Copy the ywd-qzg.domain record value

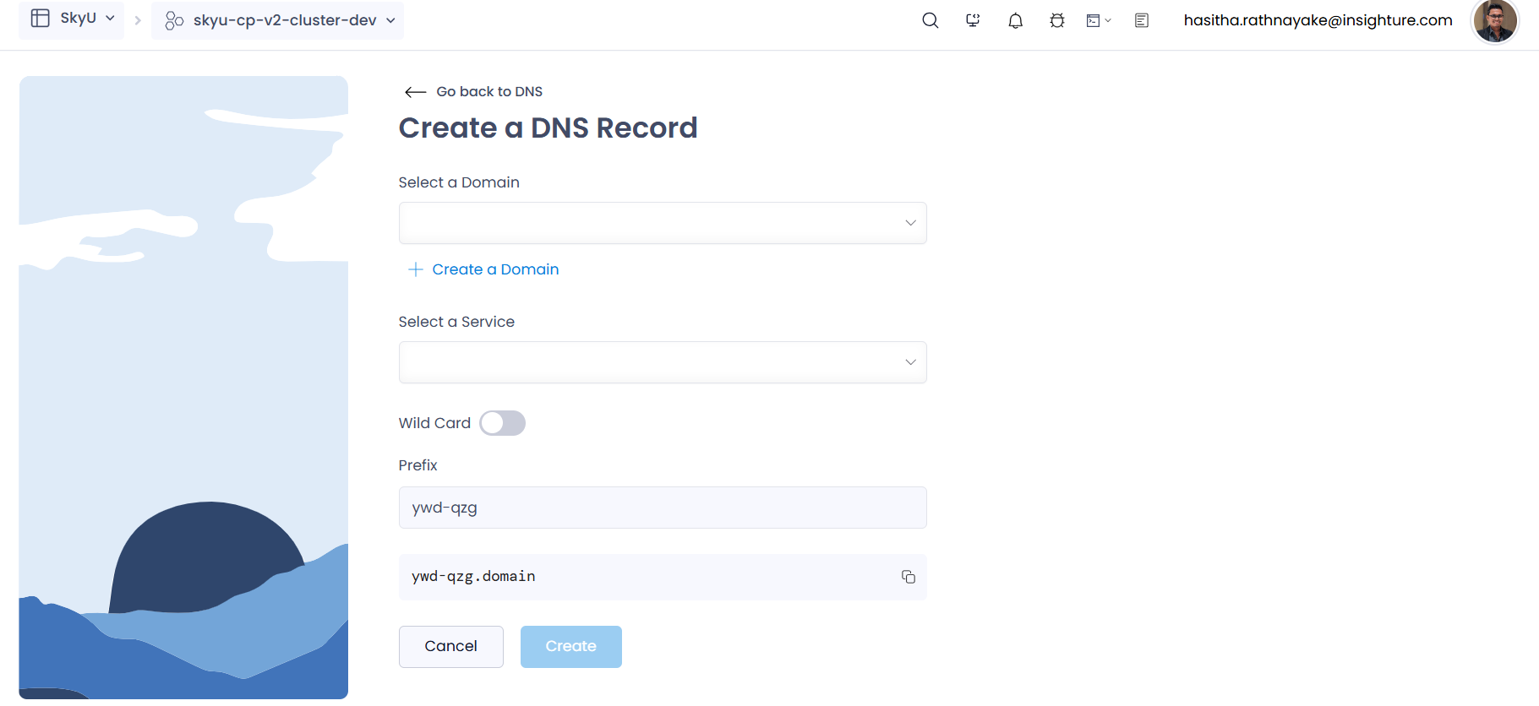coord(909,577)
